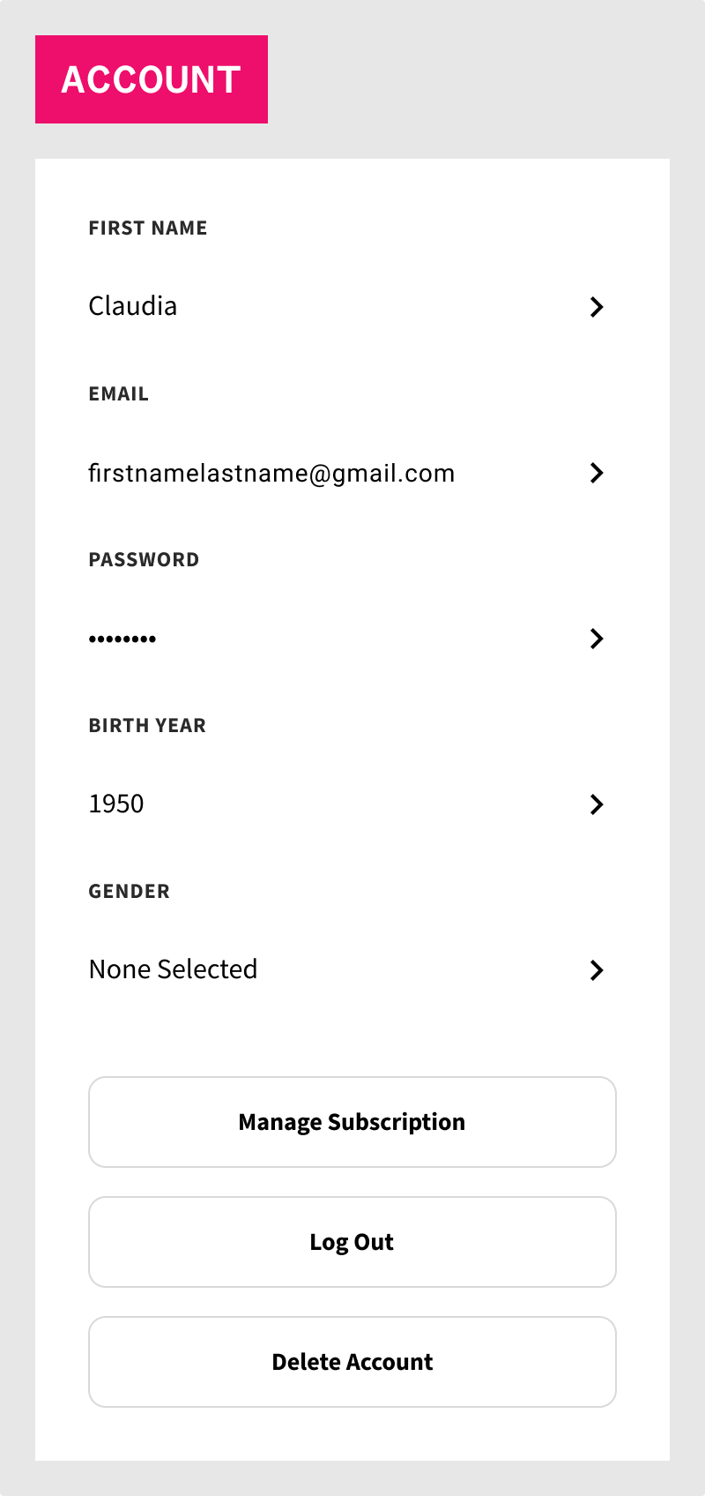Select the BIRTH YEAR label
Screen dimensions: 705x1496
pos(147,725)
